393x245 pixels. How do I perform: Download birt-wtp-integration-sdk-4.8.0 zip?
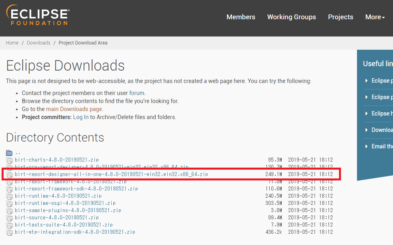pyautogui.click(x=75, y=232)
